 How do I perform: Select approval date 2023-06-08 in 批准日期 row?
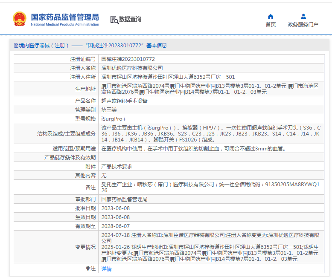pos(116,208)
